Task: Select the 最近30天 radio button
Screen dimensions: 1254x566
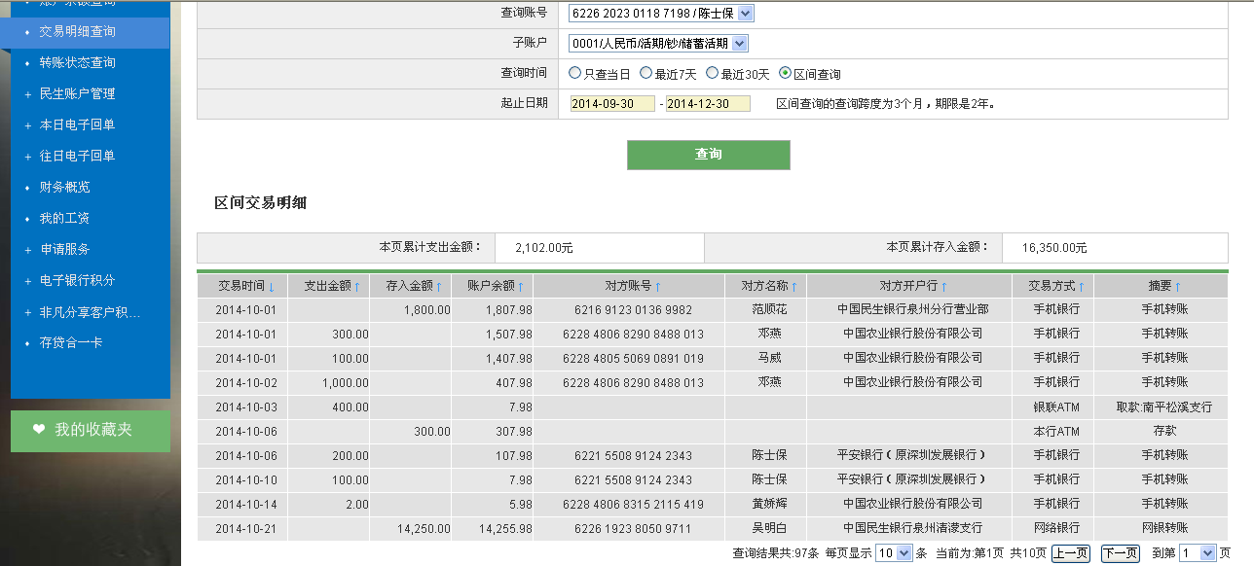Action: (x=712, y=73)
